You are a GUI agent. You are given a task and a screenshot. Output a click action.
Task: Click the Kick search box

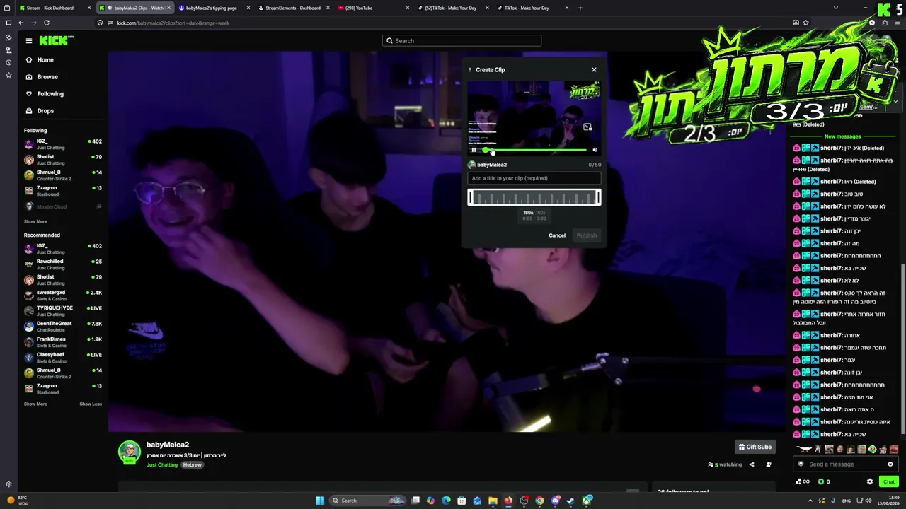click(461, 41)
